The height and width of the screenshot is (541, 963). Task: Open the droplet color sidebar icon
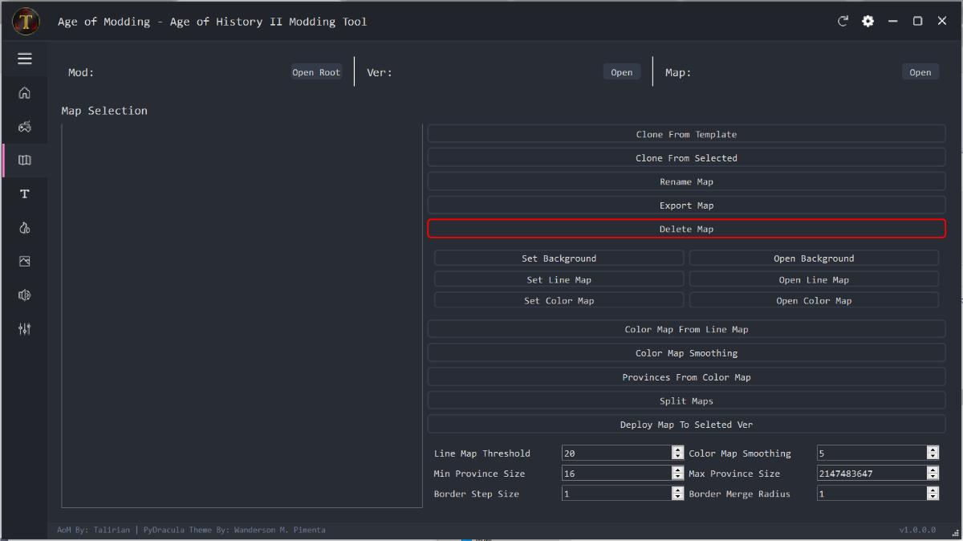coord(25,227)
